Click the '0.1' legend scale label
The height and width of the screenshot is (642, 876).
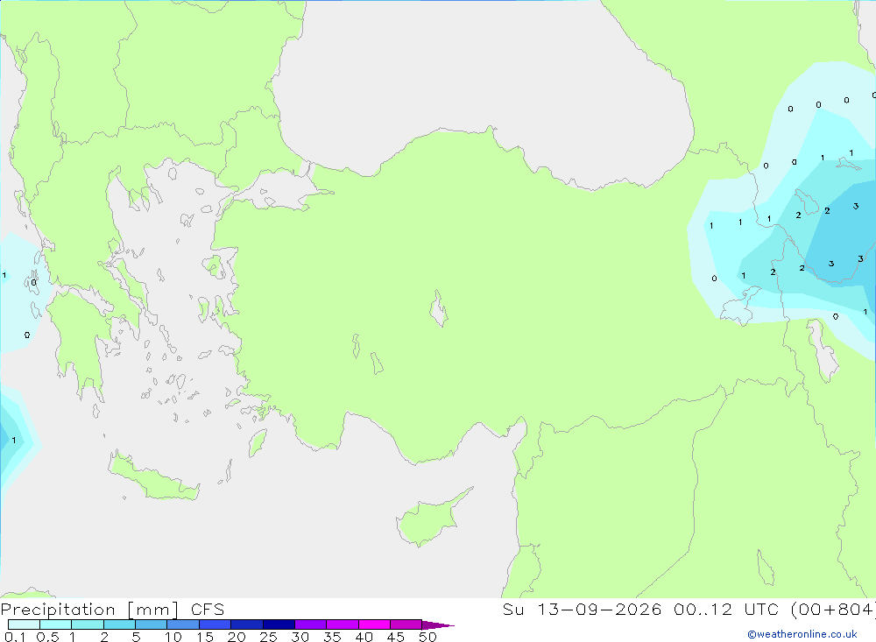[x=15, y=637]
